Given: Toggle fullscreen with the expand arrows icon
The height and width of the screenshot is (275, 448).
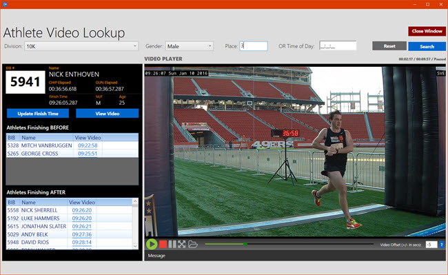Looking at the screenshot, I should tap(182, 244).
